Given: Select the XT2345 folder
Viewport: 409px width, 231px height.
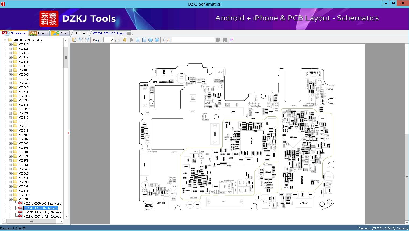Looking at the screenshot, I should [x=23, y=83].
